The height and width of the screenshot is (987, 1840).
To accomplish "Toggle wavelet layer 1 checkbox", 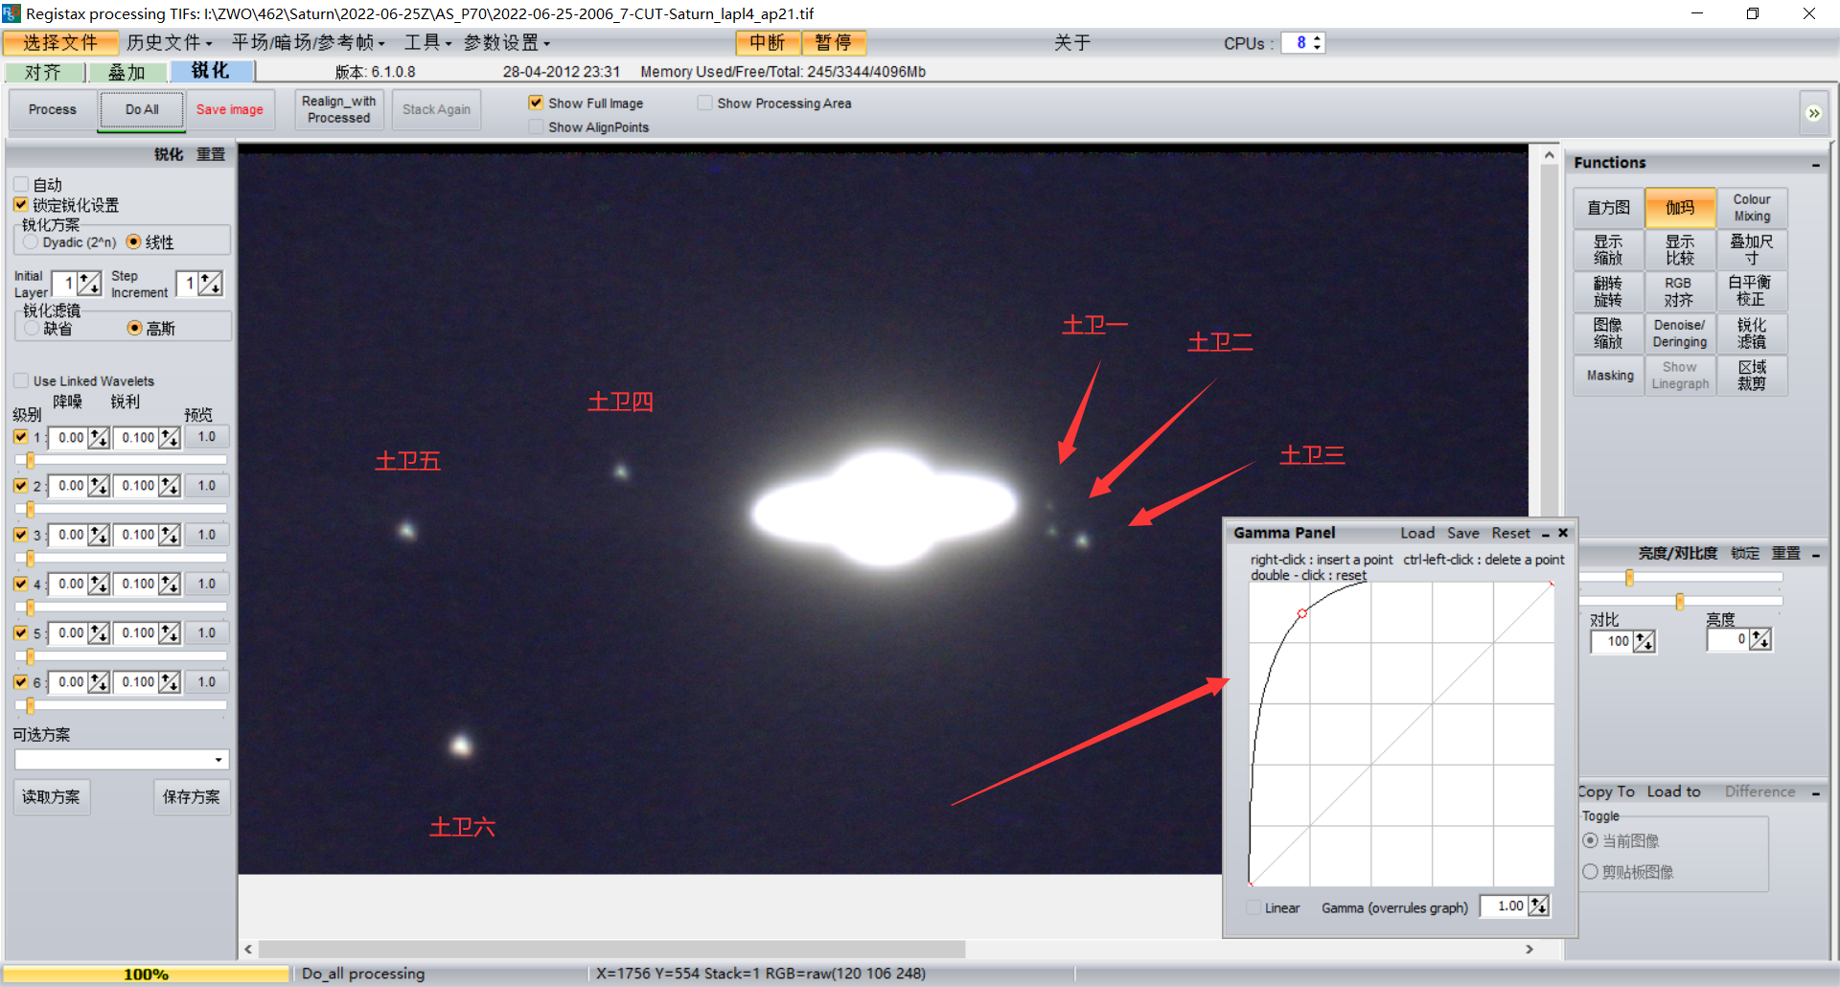I will pyautogui.click(x=21, y=437).
